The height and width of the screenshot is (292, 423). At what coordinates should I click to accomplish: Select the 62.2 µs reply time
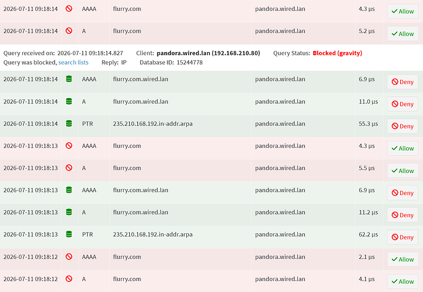368,234
